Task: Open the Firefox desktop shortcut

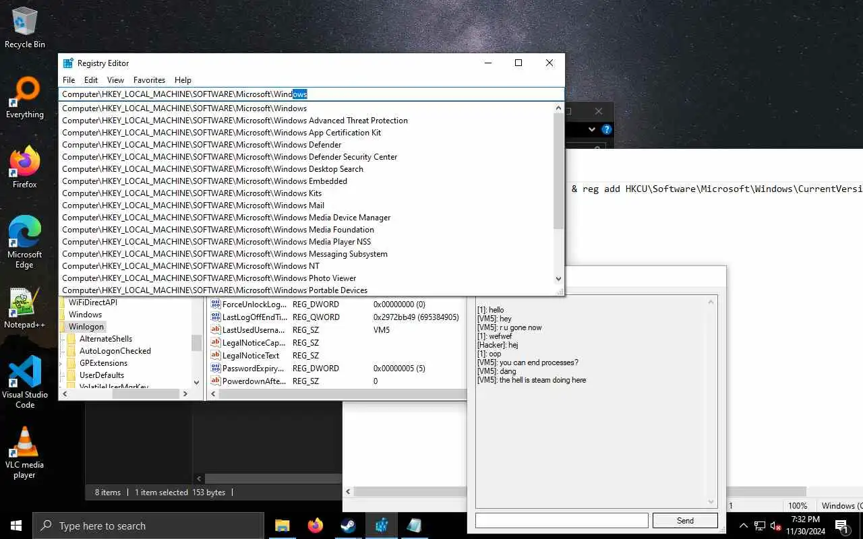Action: click(x=25, y=167)
